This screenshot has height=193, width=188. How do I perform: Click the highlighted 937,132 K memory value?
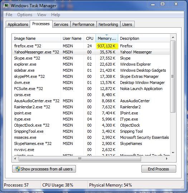click(x=107, y=46)
